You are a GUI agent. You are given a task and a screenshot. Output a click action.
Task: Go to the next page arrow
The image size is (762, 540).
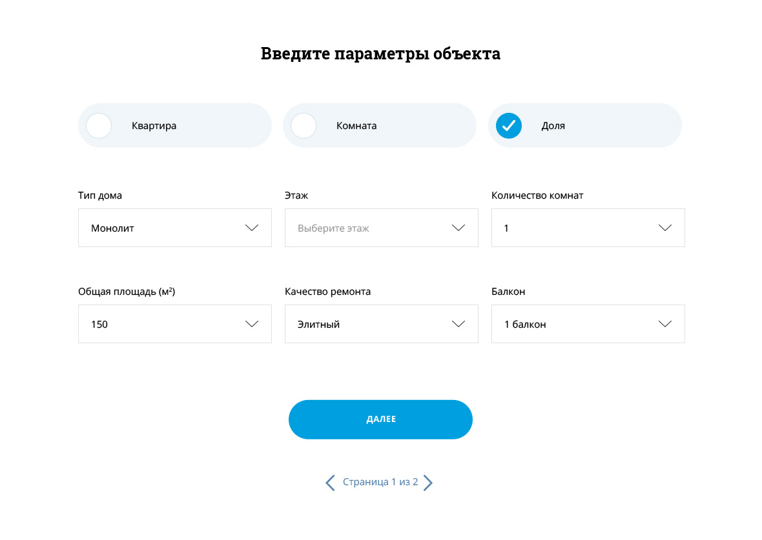click(x=427, y=483)
